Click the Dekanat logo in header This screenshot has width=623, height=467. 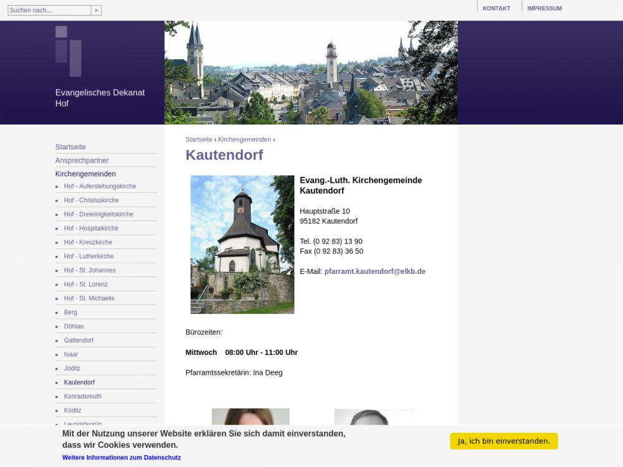pos(69,51)
